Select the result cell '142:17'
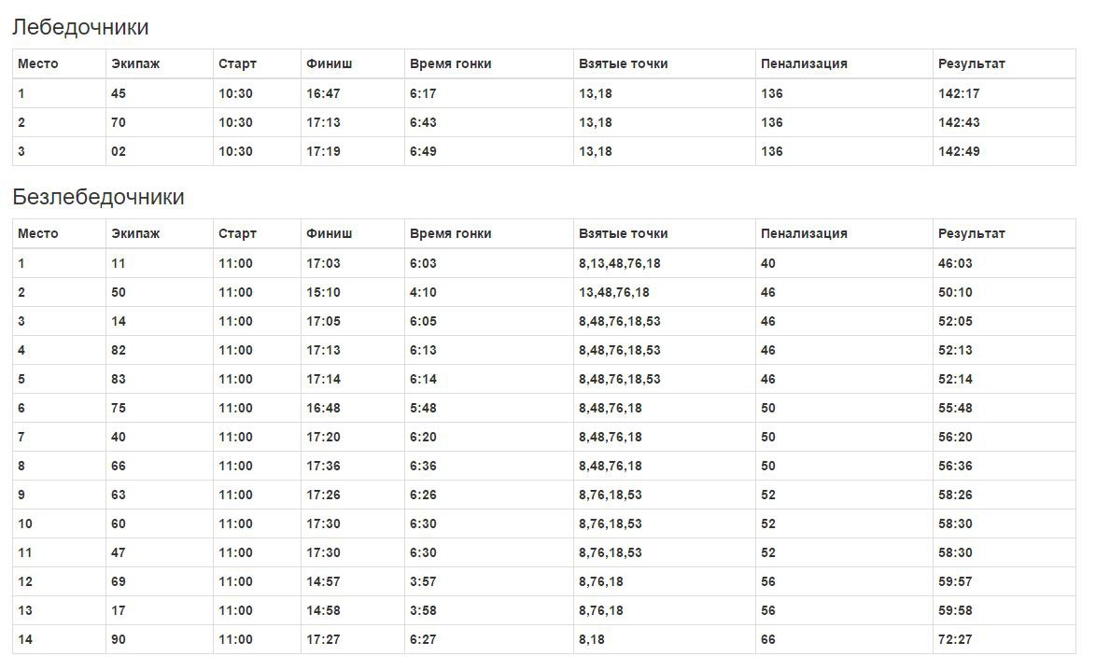Image resolution: width=1096 pixels, height=670 pixels. 959,93
